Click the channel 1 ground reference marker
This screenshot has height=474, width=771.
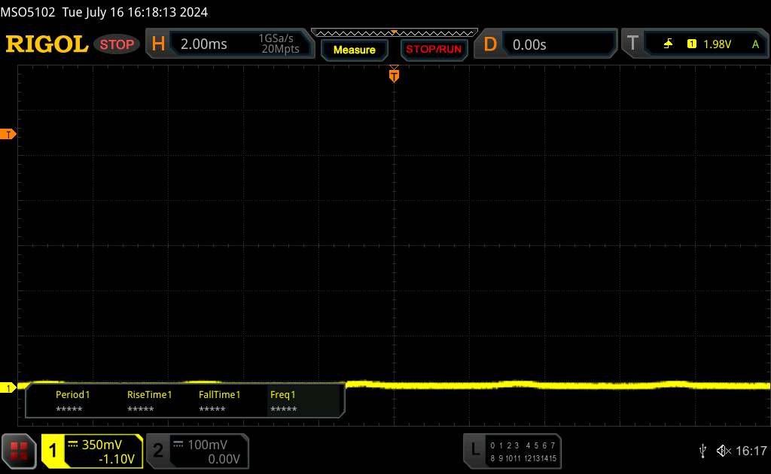(8, 388)
